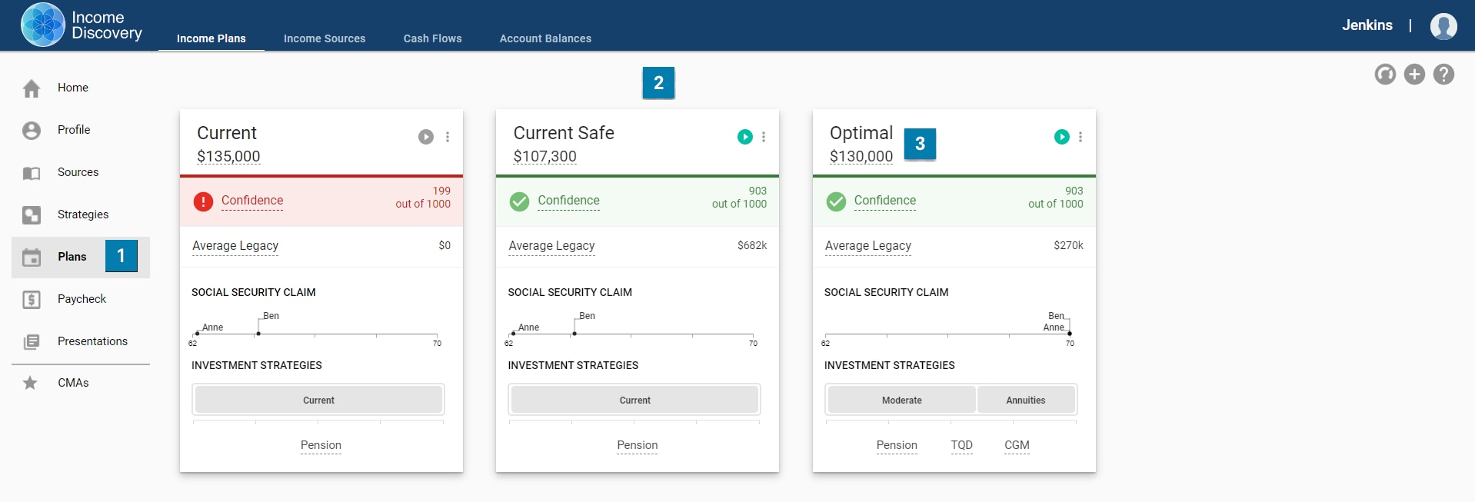Open Current Safe plan three-dot menu
1475x502 pixels.
tap(764, 137)
